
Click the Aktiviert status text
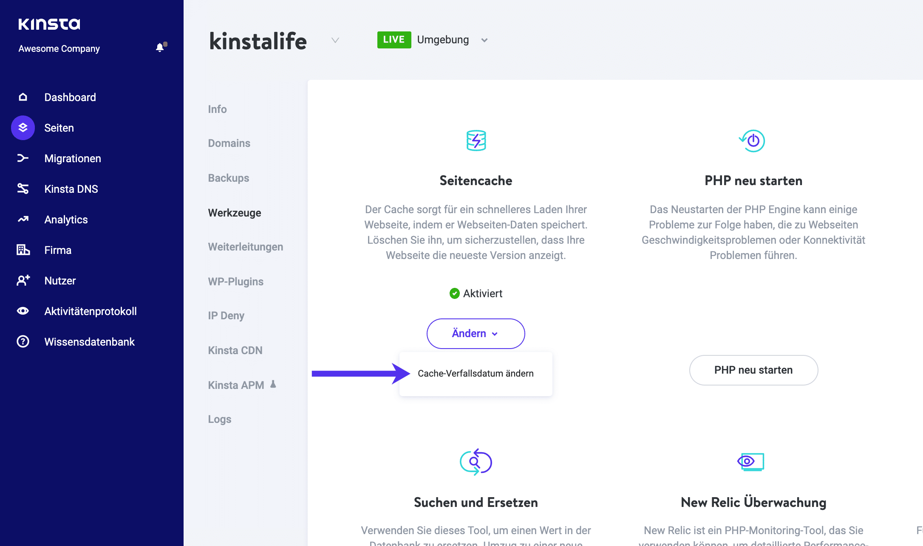(x=483, y=293)
